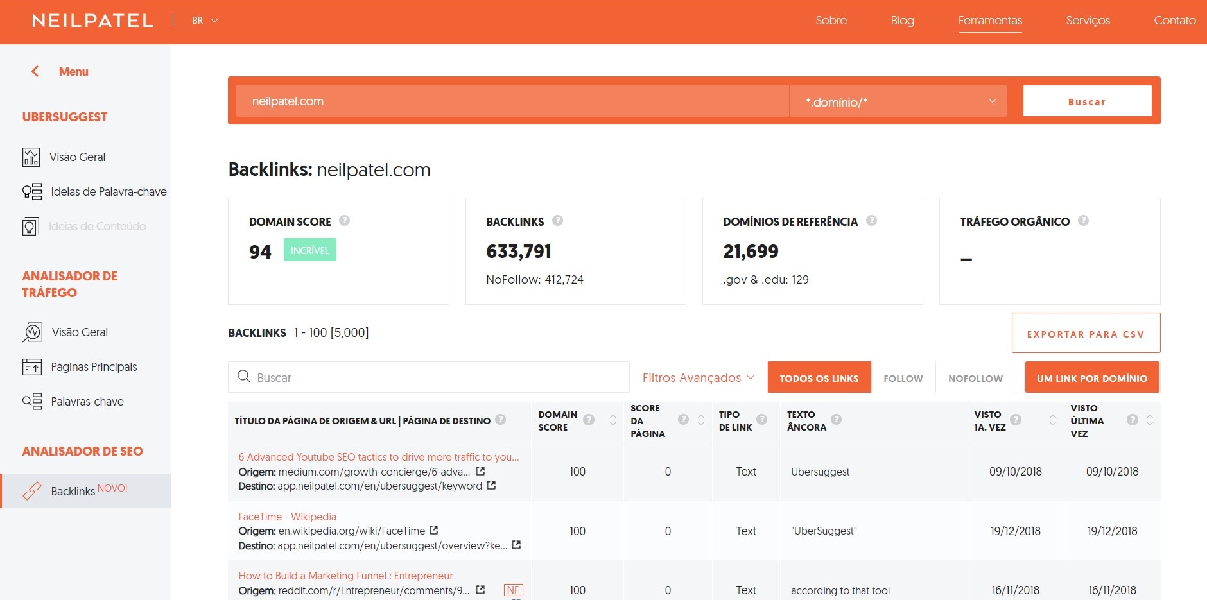The width and height of the screenshot is (1207, 600).
Task: Open FaceTime - Wikipedia link
Action: 287,517
